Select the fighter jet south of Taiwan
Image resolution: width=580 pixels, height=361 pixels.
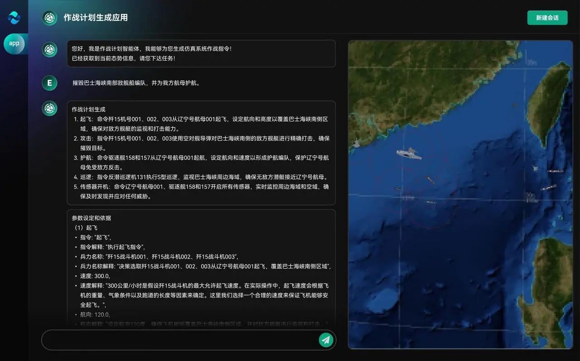click(x=535, y=168)
